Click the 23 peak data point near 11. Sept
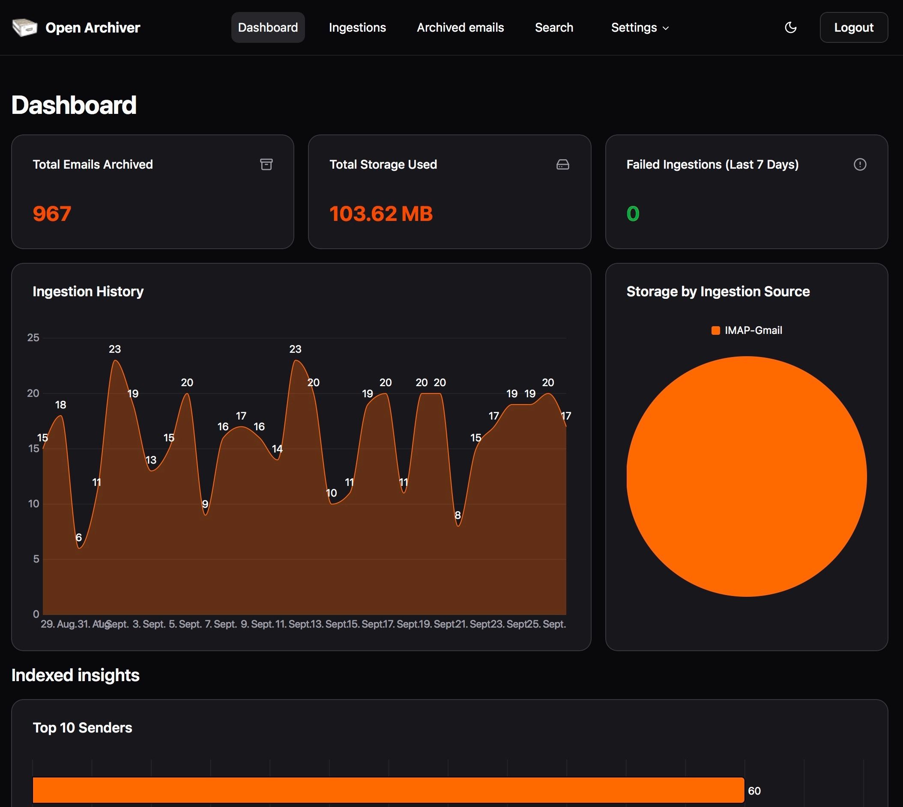Viewport: 903px width, 807px height. [296, 360]
